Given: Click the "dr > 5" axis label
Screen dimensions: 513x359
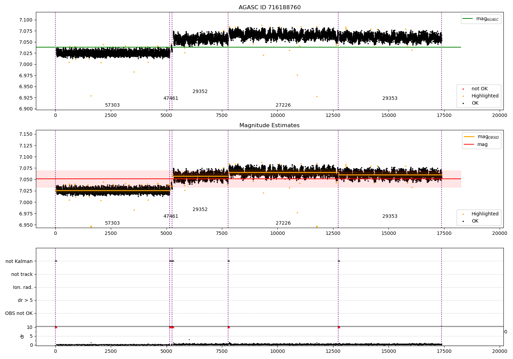Looking at the screenshot, I should tap(25, 301).
